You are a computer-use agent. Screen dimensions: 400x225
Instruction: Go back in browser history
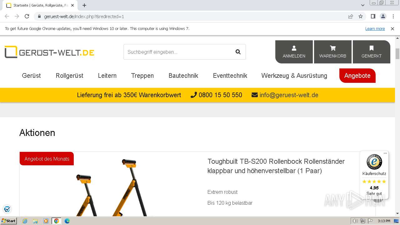click(x=7, y=17)
